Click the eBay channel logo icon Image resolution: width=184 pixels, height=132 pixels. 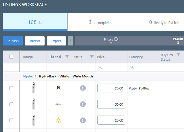coord(58,104)
